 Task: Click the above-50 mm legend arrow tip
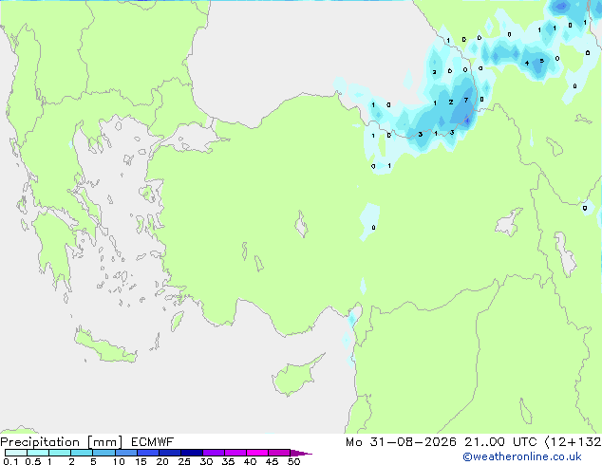(301, 453)
